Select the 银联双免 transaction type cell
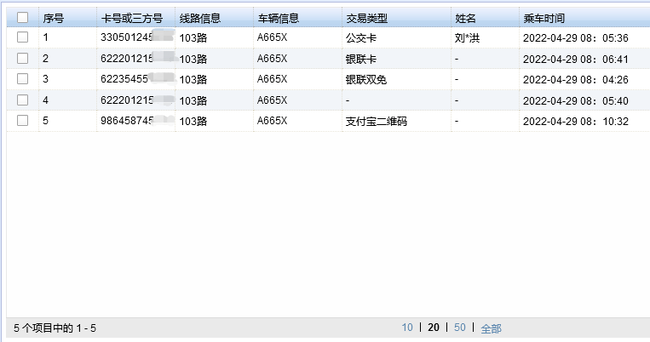 [x=365, y=79]
